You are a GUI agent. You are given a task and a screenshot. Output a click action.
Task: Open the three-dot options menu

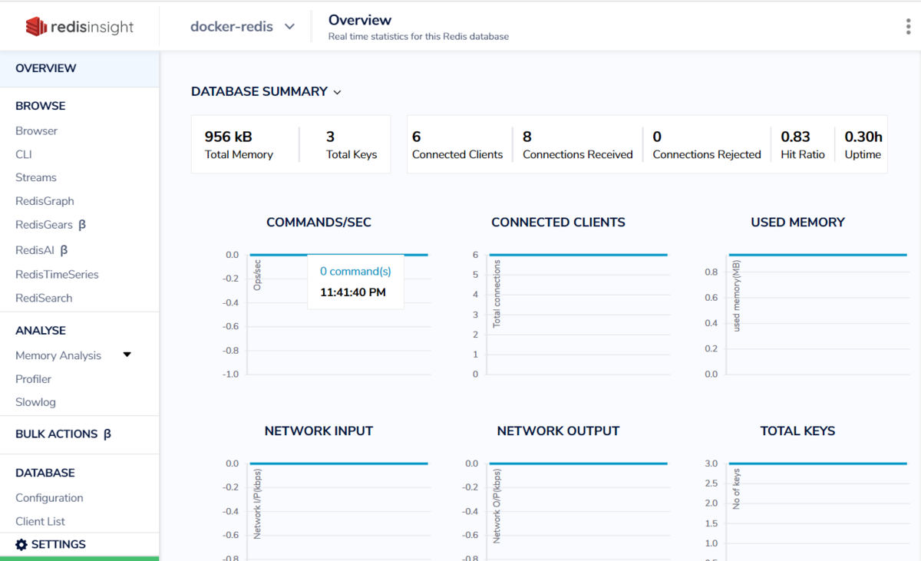tap(908, 27)
